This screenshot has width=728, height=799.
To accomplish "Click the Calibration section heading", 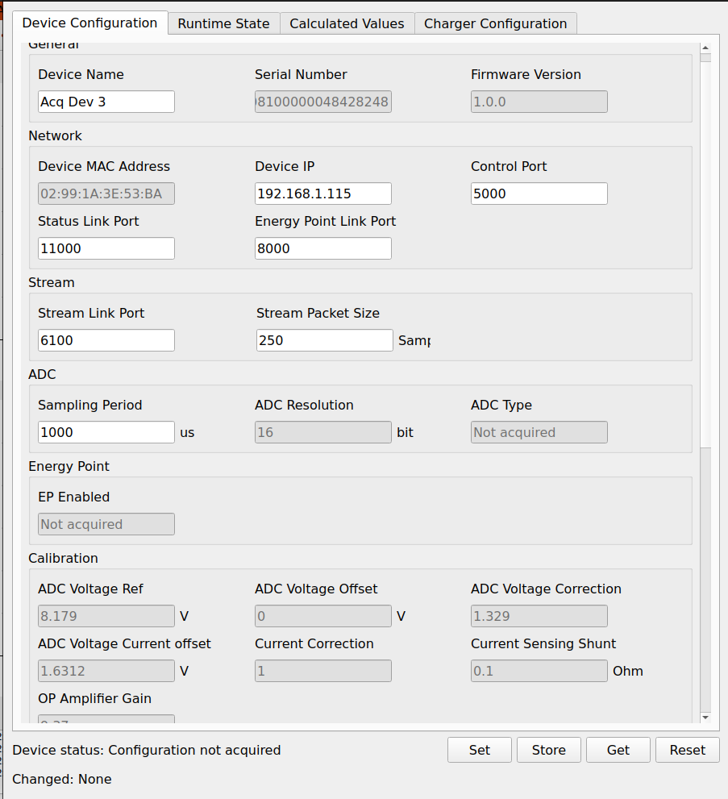I will coord(63,559).
